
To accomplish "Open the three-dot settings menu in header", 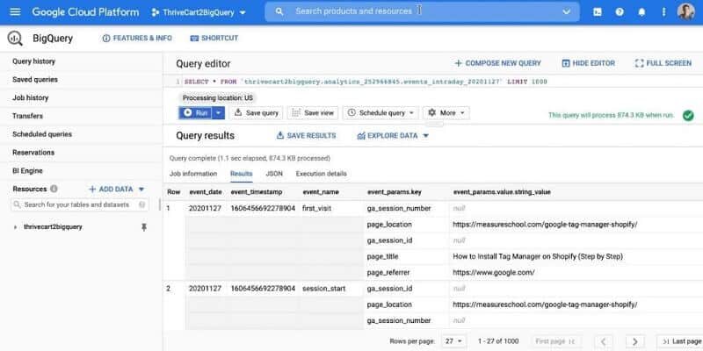I will pyautogui.click(x=664, y=12).
